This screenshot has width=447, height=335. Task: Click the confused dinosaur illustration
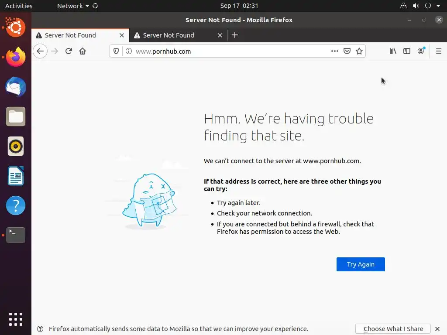[x=149, y=201]
